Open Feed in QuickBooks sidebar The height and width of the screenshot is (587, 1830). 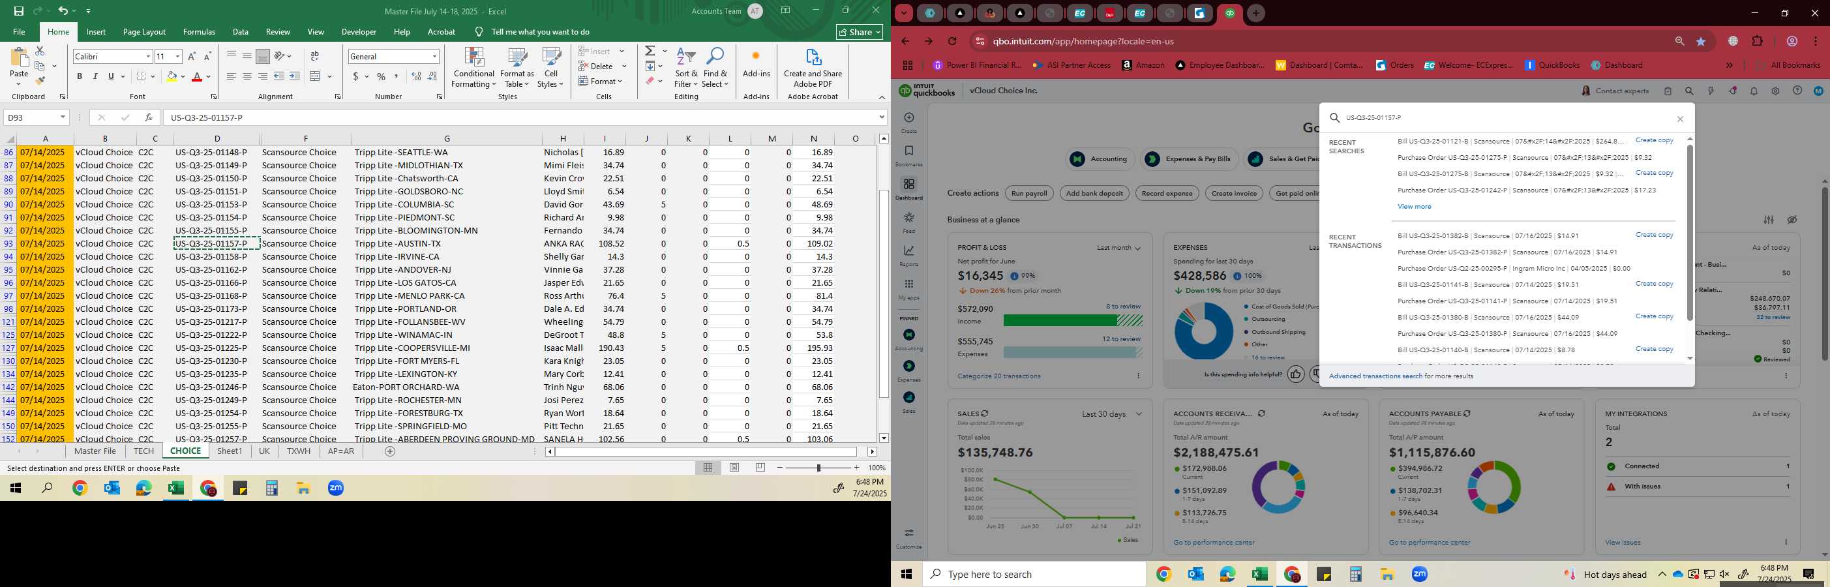coord(908,222)
